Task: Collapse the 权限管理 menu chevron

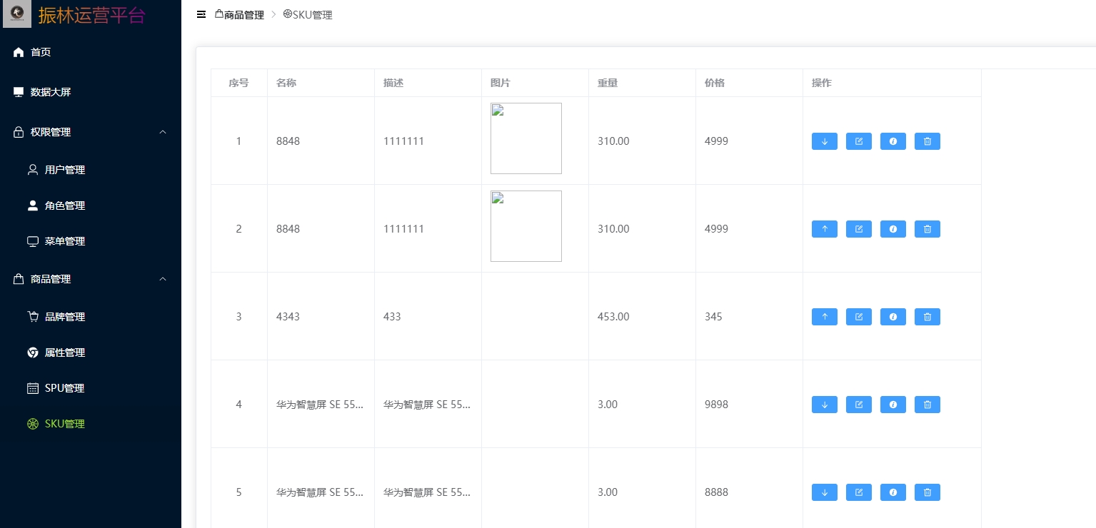Action: point(163,132)
